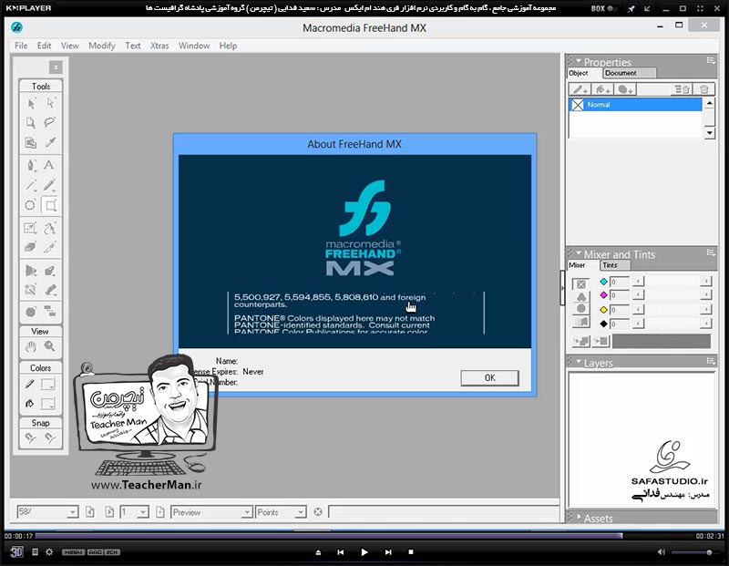This screenshot has height=566, width=729.
Task: Open the Points units dropdown
Action: (301, 512)
